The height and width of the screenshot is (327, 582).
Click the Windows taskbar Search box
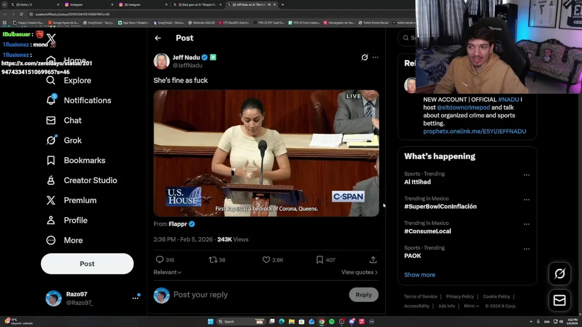(241, 322)
